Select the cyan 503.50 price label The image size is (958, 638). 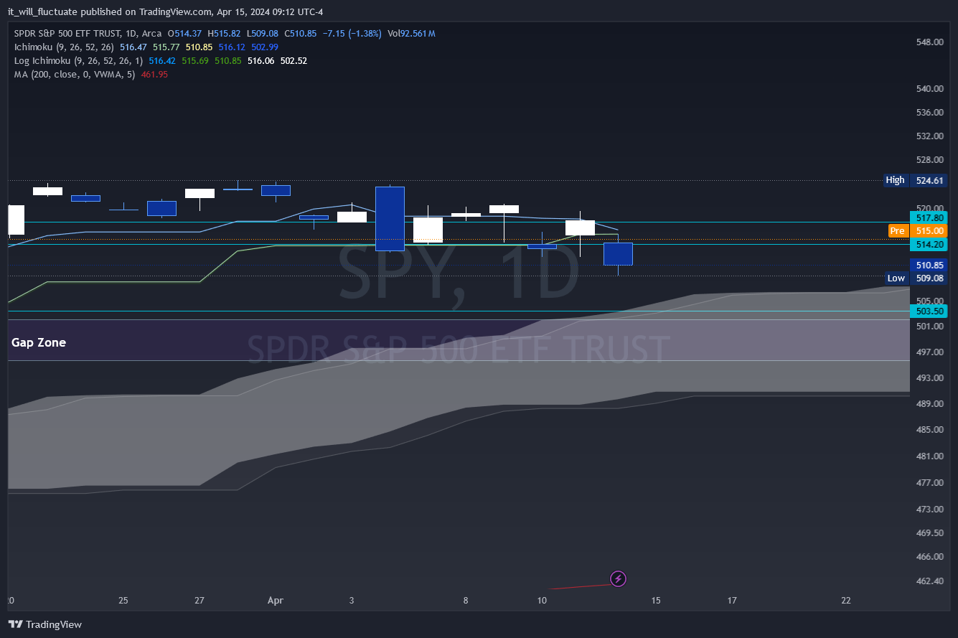pos(929,311)
